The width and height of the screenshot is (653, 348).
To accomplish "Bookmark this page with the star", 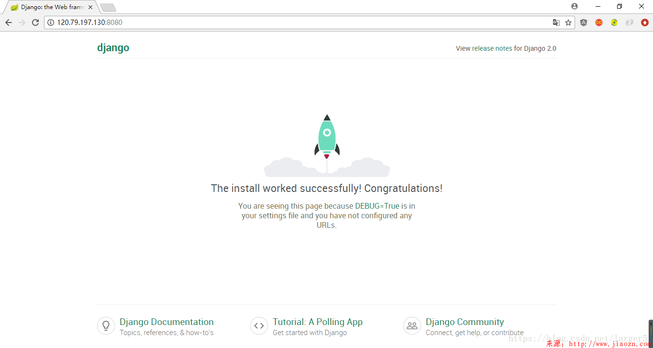I will 568,22.
